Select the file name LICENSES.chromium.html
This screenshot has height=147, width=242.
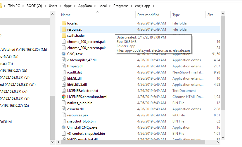coord(87,97)
